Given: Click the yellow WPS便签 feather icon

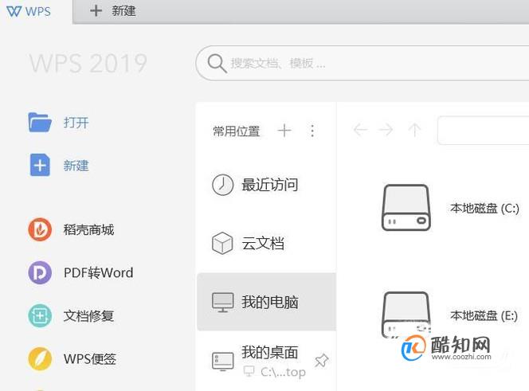Looking at the screenshot, I should 40,358.
